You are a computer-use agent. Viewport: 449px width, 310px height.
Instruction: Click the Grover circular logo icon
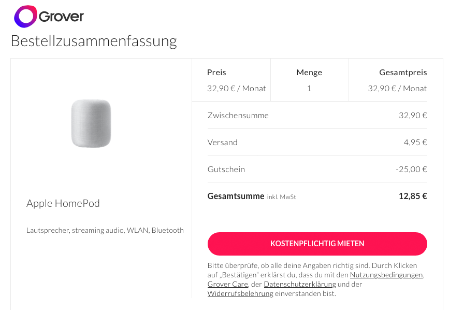click(25, 17)
